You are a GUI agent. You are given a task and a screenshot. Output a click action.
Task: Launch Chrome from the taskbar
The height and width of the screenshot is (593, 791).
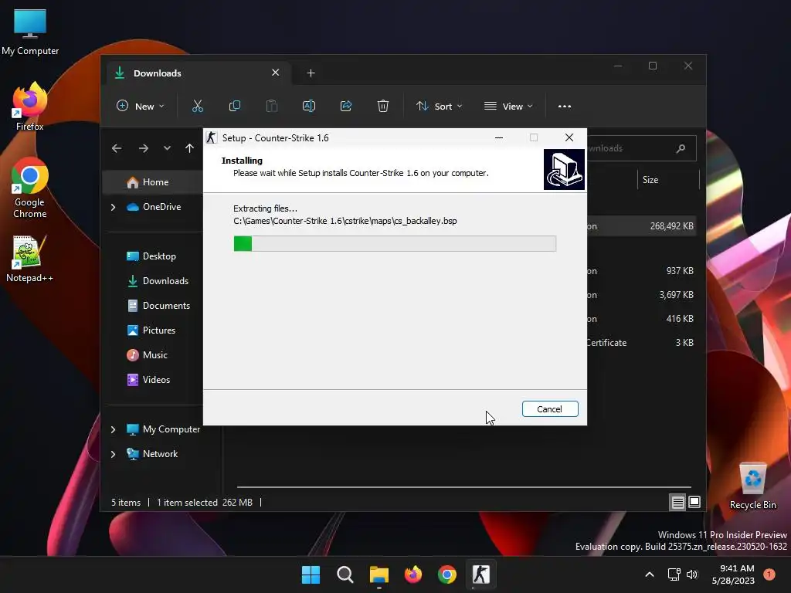(447, 574)
